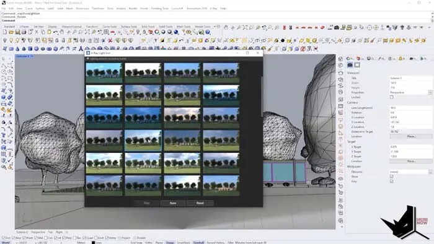434x244 pixels.
Task: Switch to the Solid Tools toolbar tab
Action: [148, 27]
